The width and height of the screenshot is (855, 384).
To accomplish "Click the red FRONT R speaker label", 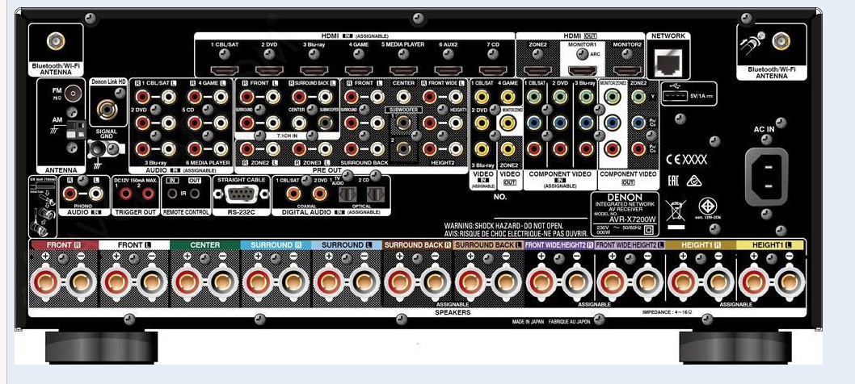I will pos(64,245).
